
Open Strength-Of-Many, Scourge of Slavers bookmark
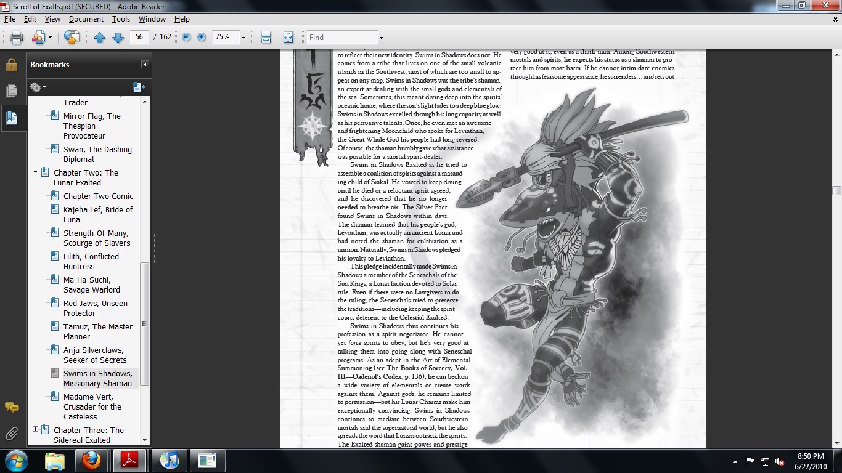[97, 238]
